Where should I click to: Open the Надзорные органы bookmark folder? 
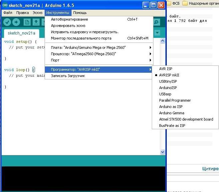[201, 3]
